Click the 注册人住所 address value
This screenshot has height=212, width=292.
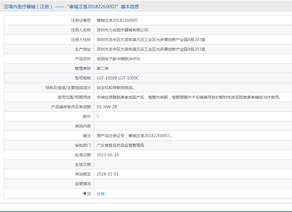[151, 40]
